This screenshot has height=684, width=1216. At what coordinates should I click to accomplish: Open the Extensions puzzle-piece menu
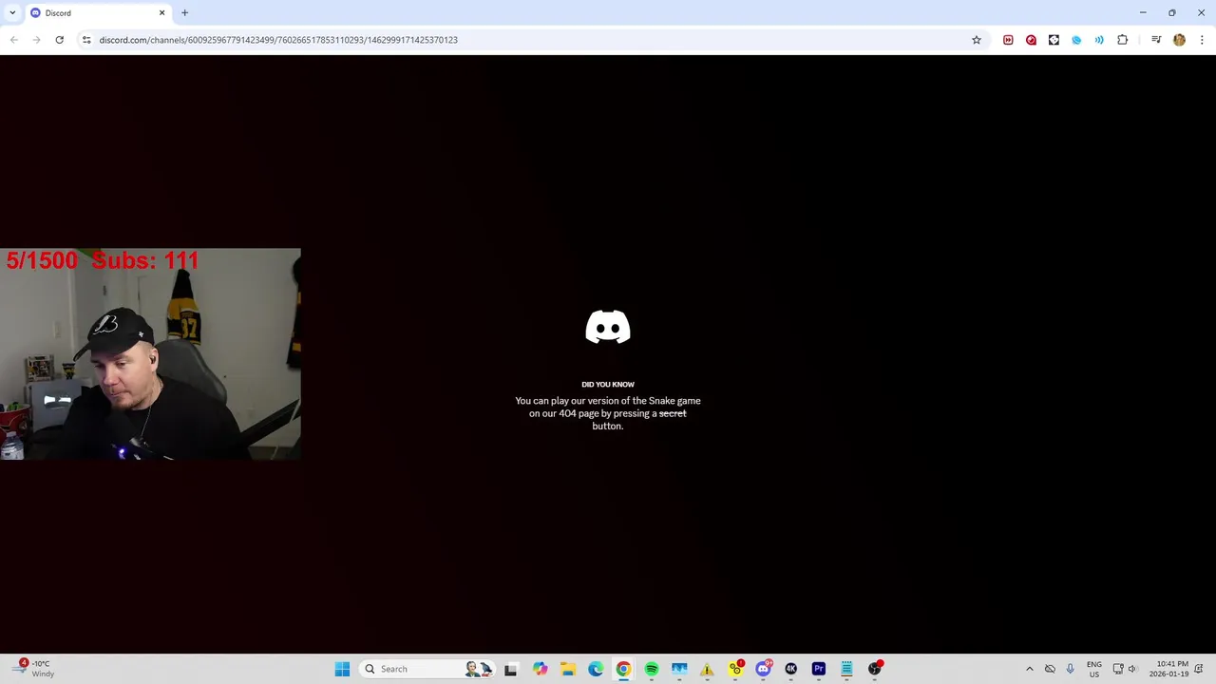pyautogui.click(x=1123, y=40)
